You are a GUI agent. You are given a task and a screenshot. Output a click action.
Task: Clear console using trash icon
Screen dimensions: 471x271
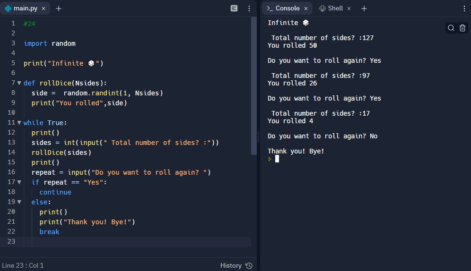pos(462,28)
